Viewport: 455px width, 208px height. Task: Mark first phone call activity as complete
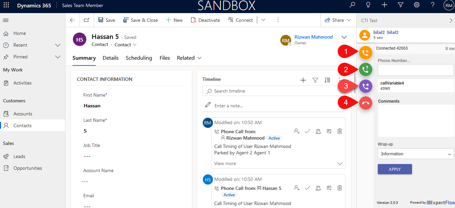tap(307, 131)
